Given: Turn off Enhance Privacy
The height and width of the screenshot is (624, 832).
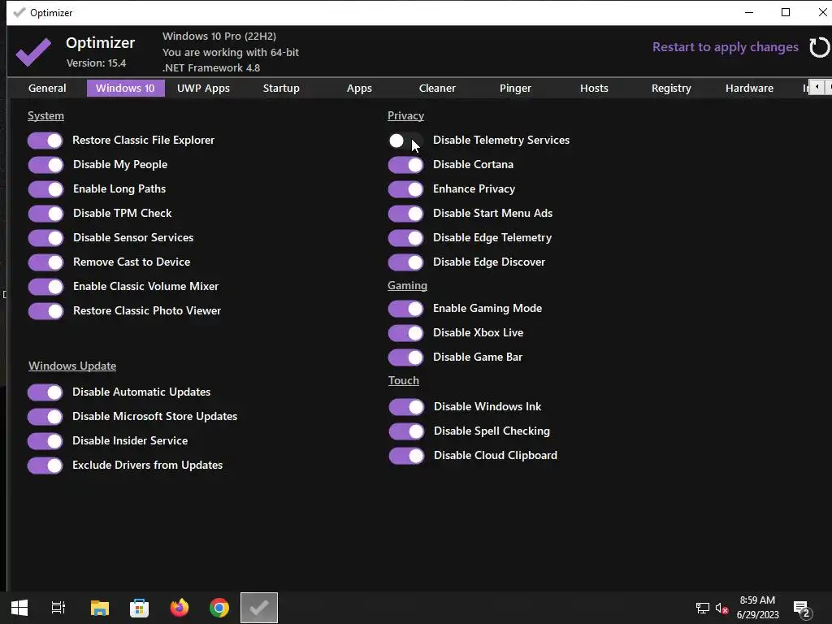Looking at the screenshot, I should point(405,189).
